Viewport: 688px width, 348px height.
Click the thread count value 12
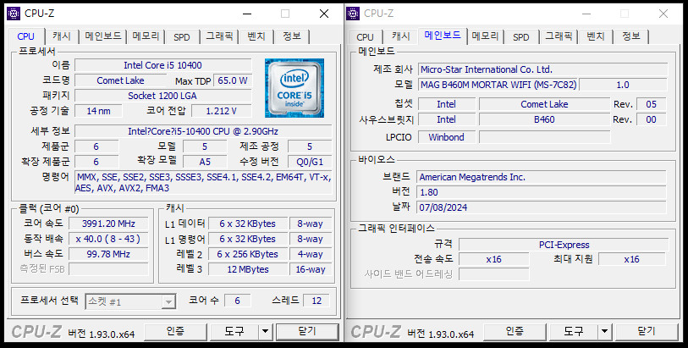tap(316, 301)
